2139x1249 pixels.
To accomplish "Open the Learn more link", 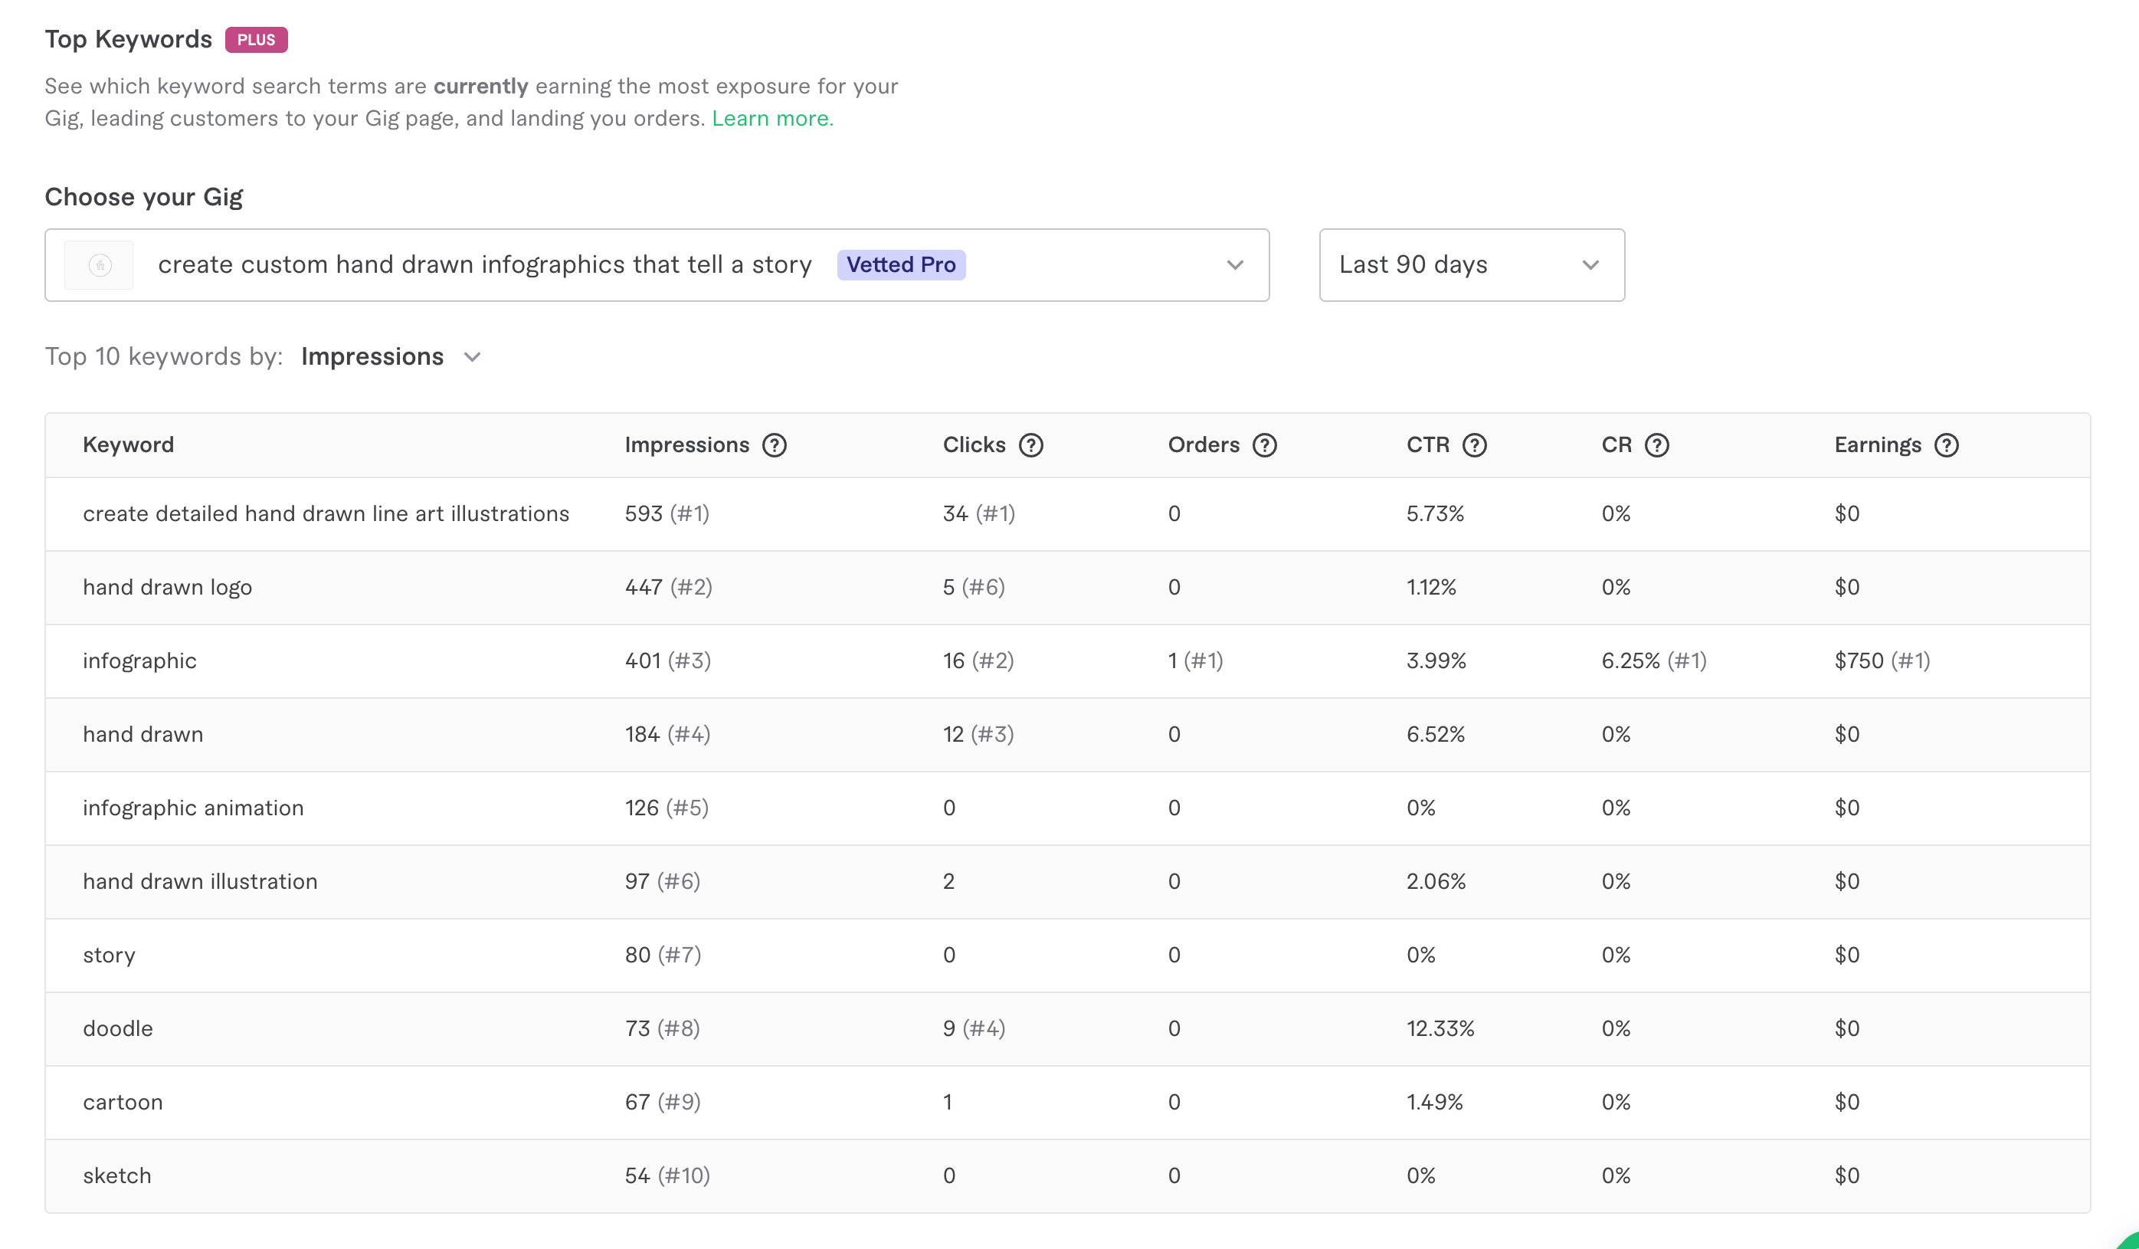I will click(771, 118).
